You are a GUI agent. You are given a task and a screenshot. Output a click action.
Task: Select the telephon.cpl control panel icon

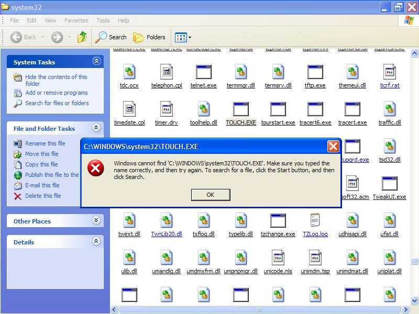coord(167,72)
